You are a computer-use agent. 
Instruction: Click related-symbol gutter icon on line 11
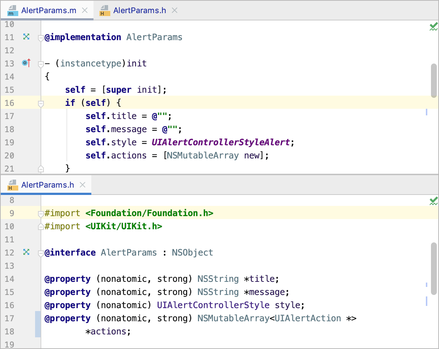click(26, 37)
